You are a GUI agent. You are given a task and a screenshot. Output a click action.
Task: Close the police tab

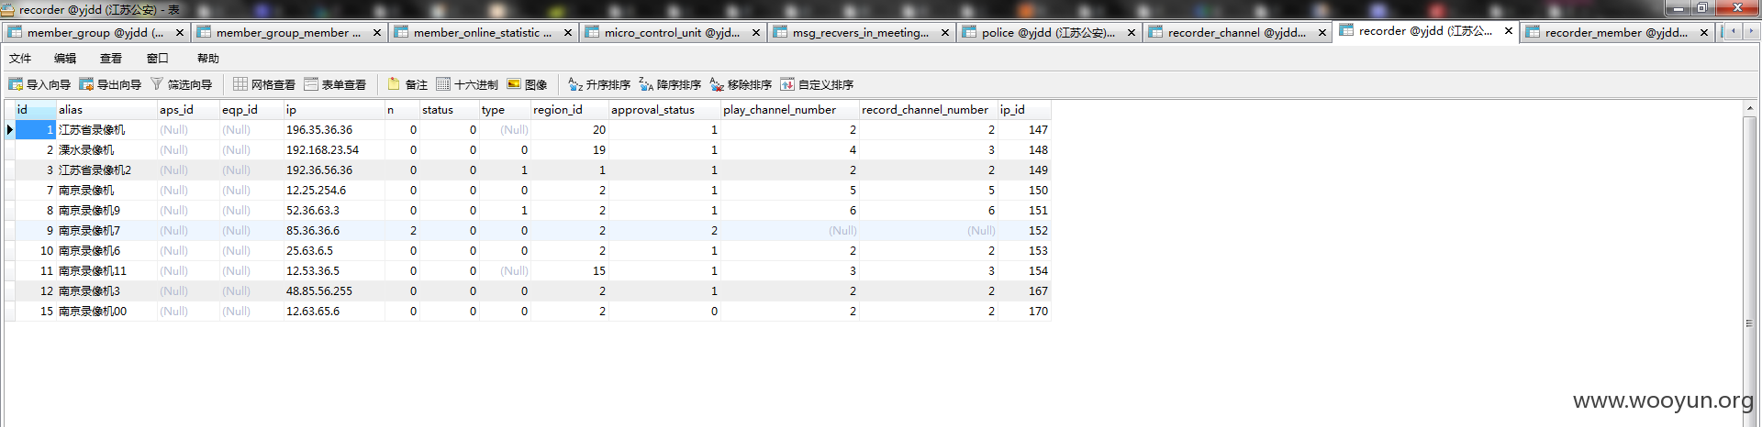(1132, 32)
